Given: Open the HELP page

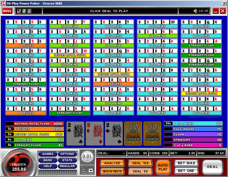Looking at the screenshot, I should click(48, 166).
